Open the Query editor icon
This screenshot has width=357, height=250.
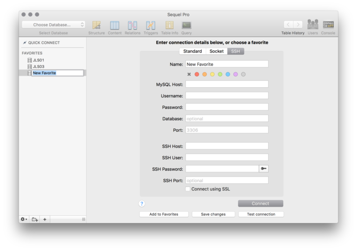186,25
